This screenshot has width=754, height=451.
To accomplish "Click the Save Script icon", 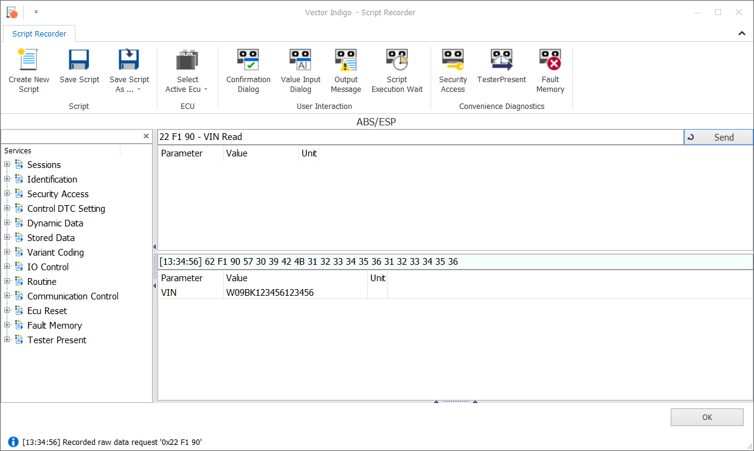I will click(x=80, y=60).
